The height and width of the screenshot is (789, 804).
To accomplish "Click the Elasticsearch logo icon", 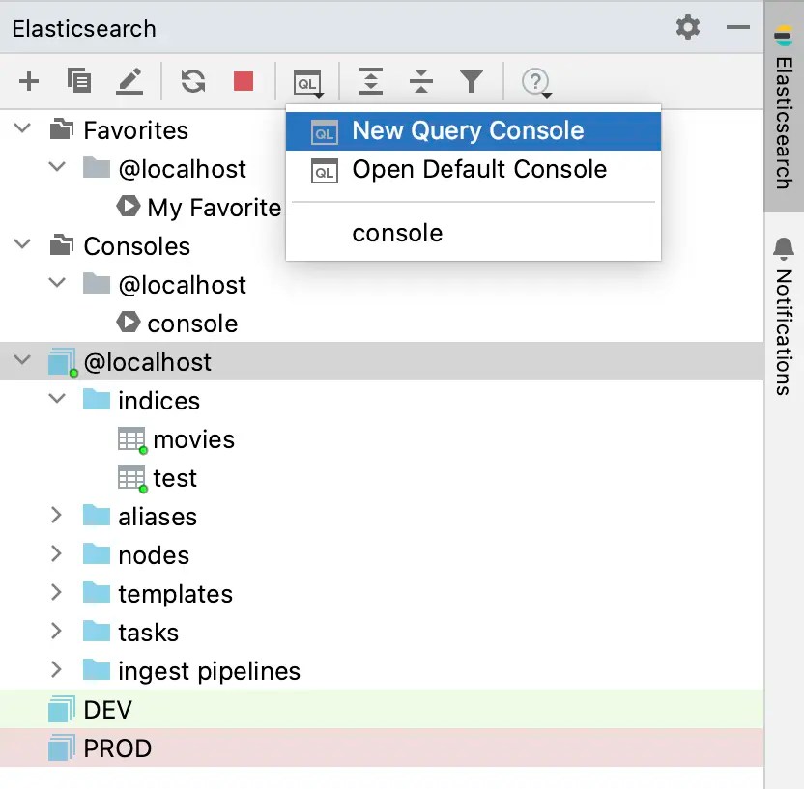I will click(x=783, y=36).
